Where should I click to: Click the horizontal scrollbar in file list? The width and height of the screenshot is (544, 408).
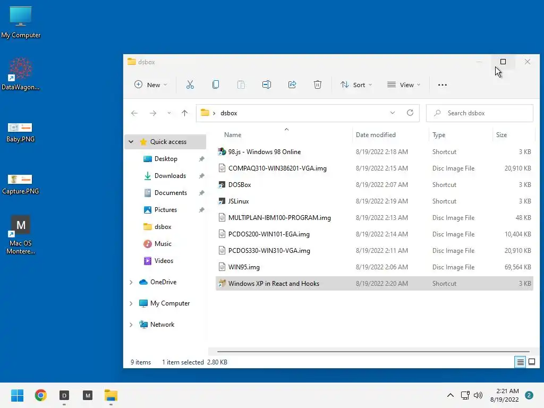click(373, 352)
